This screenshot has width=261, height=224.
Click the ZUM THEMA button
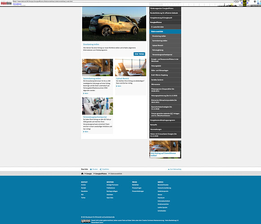coord(139,54)
